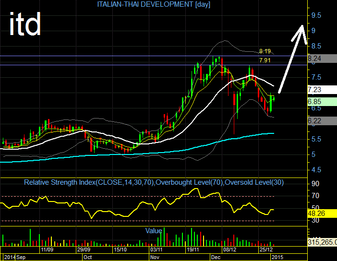Select the 19/11 date marker

(x=193, y=249)
